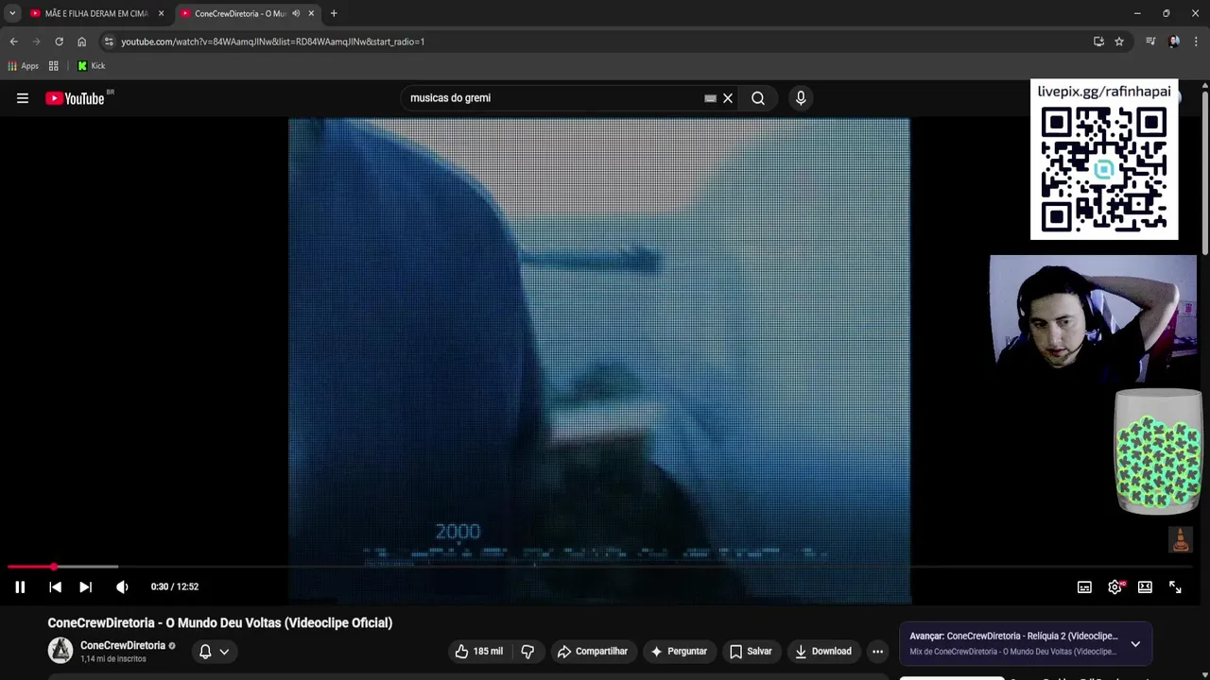Click the livepix QR code overlay

(1104, 159)
